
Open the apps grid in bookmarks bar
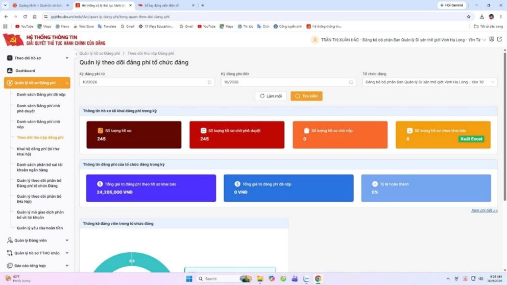(5, 26)
